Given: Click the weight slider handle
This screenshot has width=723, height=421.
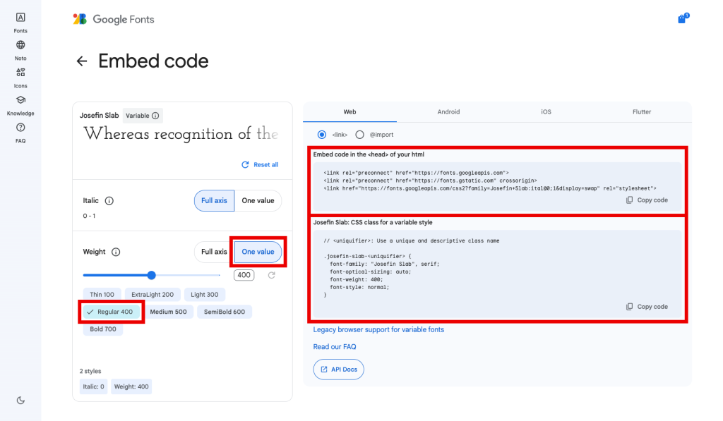Looking at the screenshot, I should tap(152, 275).
